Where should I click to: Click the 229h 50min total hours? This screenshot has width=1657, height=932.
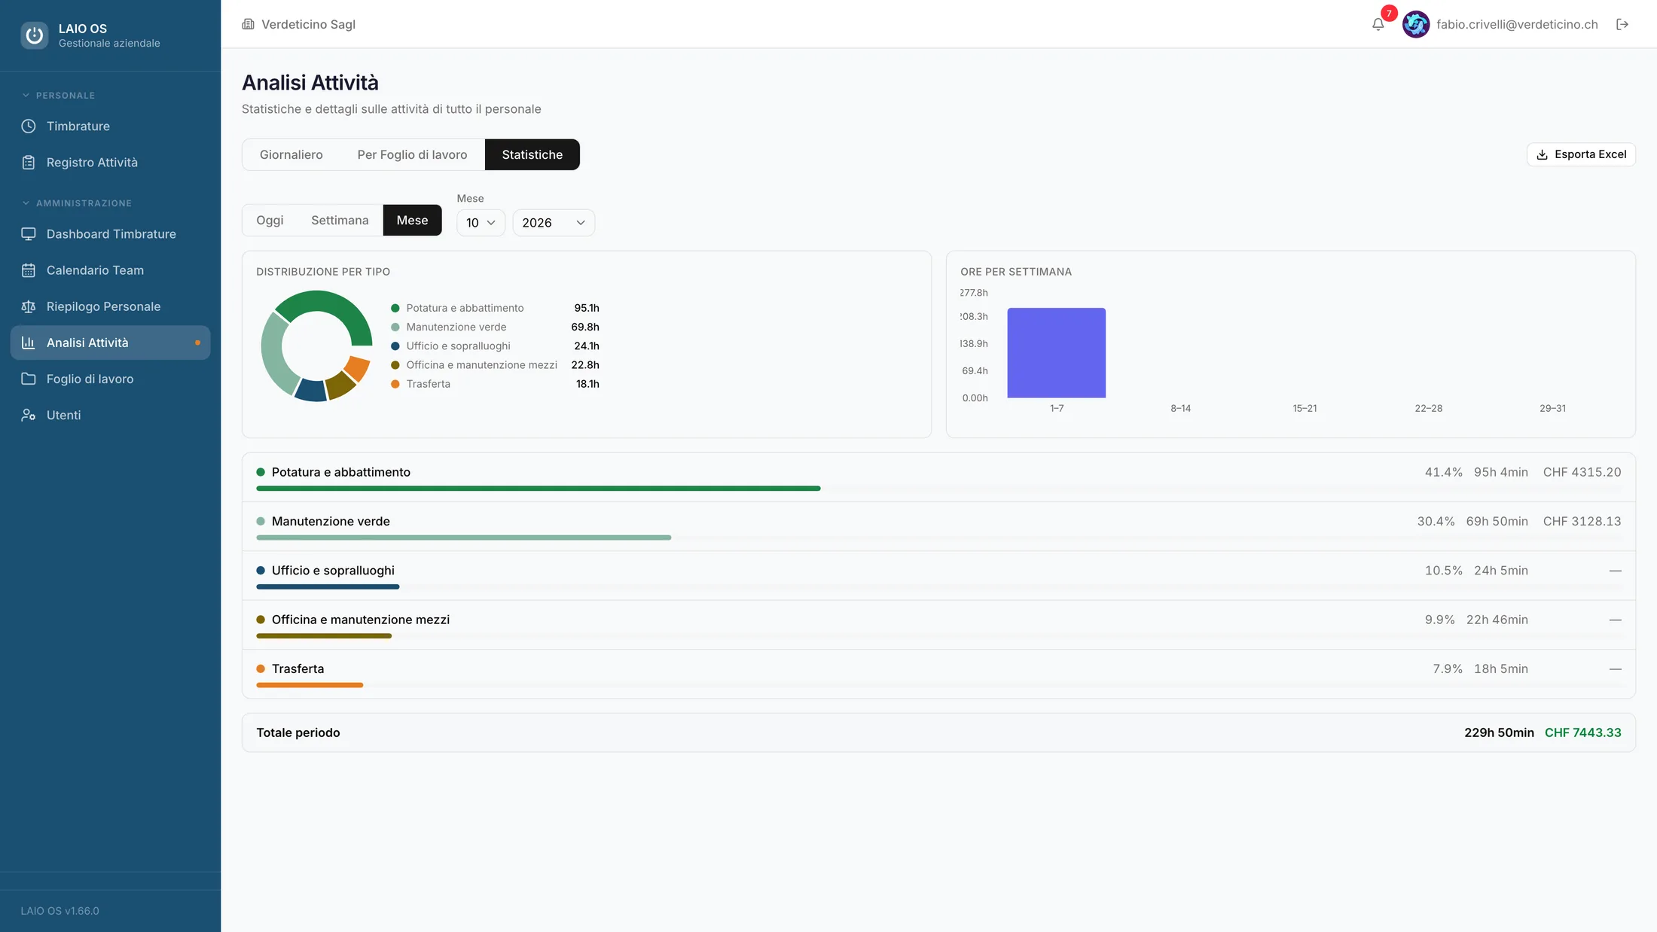click(x=1499, y=733)
